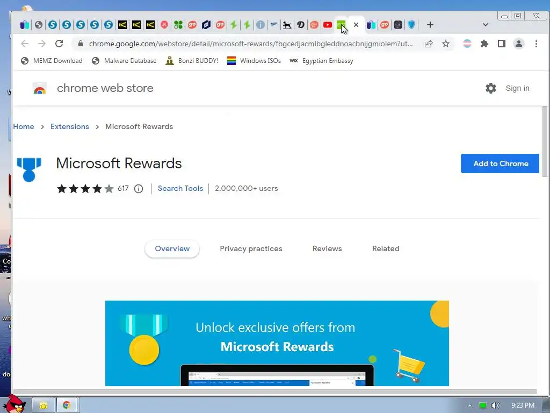Share this page from address bar
The image size is (550, 413).
(428, 44)
